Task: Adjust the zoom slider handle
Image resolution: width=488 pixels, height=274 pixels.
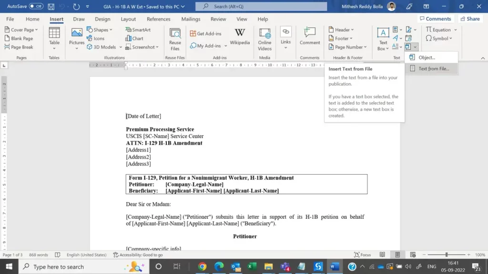Action: click(x=447, y=255)
